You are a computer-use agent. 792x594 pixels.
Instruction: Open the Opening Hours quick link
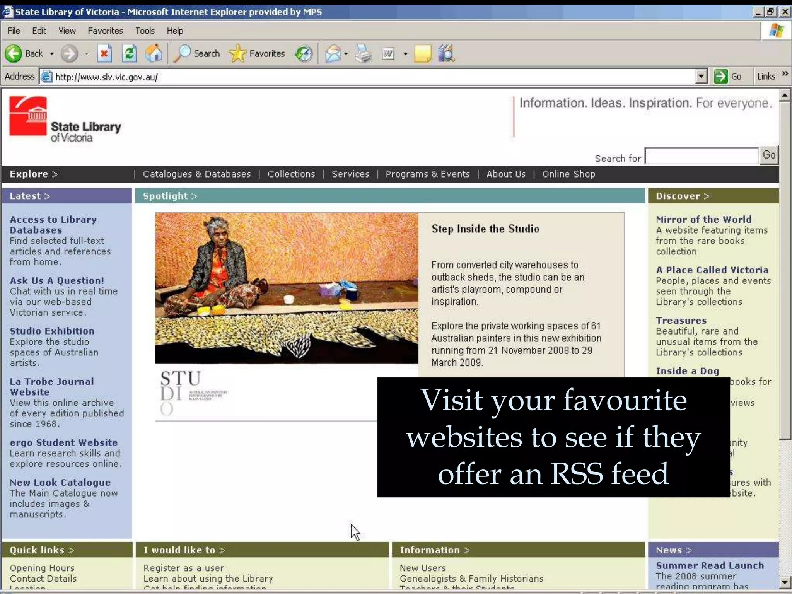pos(42,568)
